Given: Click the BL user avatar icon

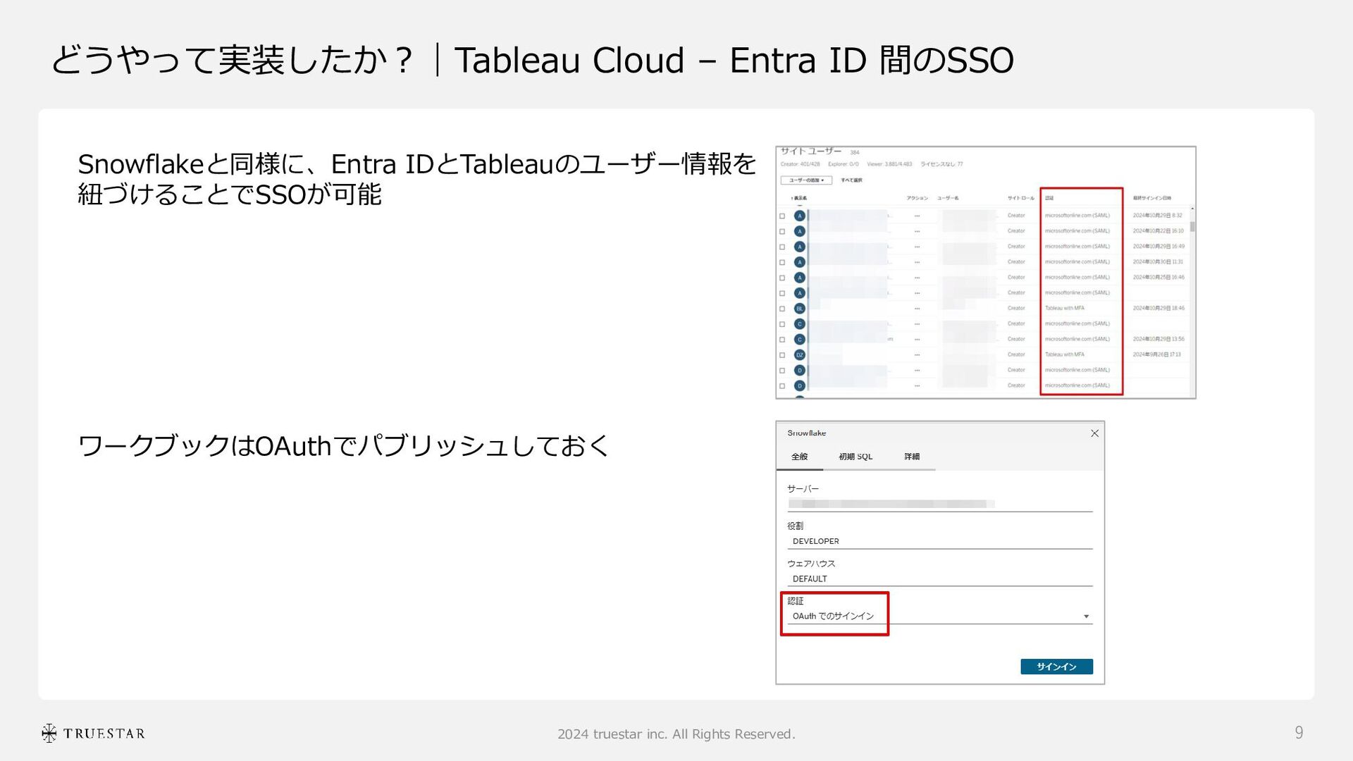Looking at the screenshot, I should 799,309.
